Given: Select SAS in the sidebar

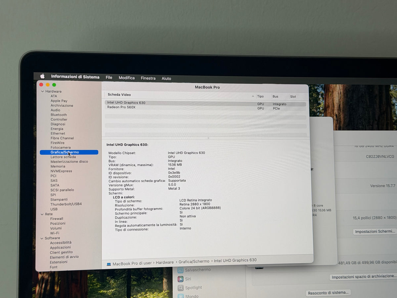Looking at the screenshot, I should point(54,180).
